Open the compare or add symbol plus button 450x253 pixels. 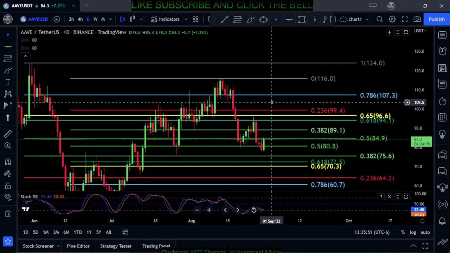point(57,19)
